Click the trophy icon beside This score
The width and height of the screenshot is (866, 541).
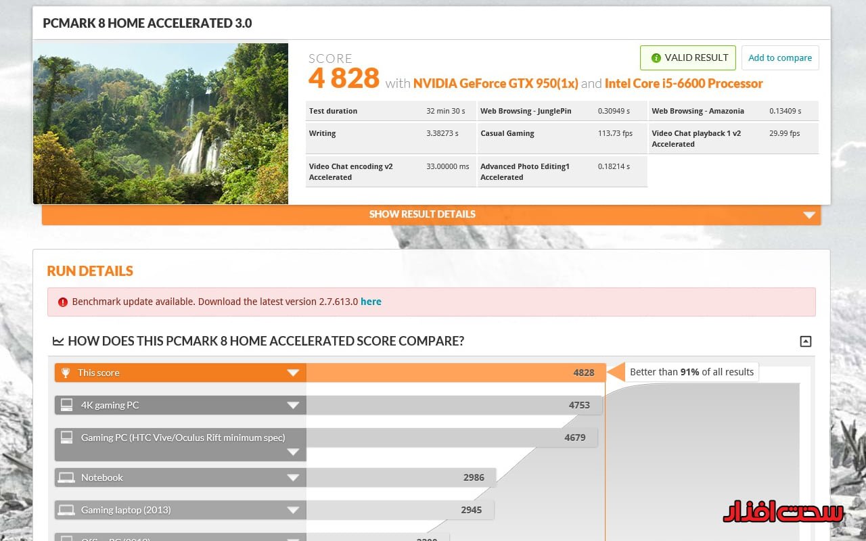pyautogui.click(x=66, y=373)
